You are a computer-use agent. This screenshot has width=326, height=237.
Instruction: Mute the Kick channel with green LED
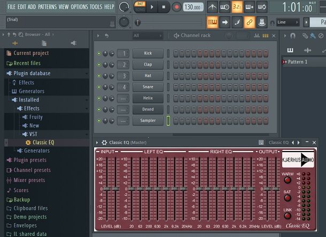tap(99, 53)
